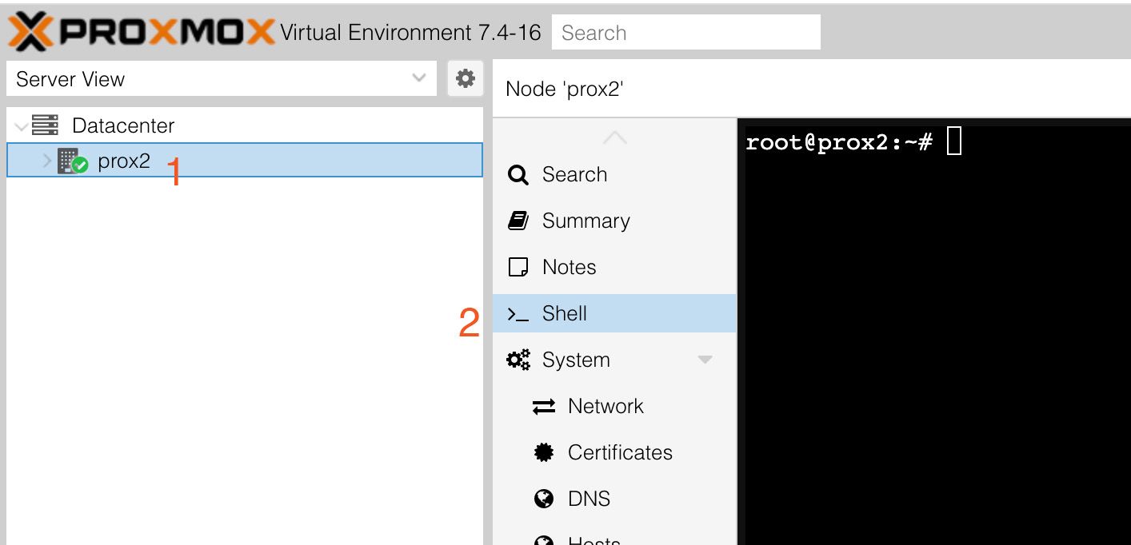Click the prox2 node status icon
This screenshot has width=1131, height=545.
[72, 161]
